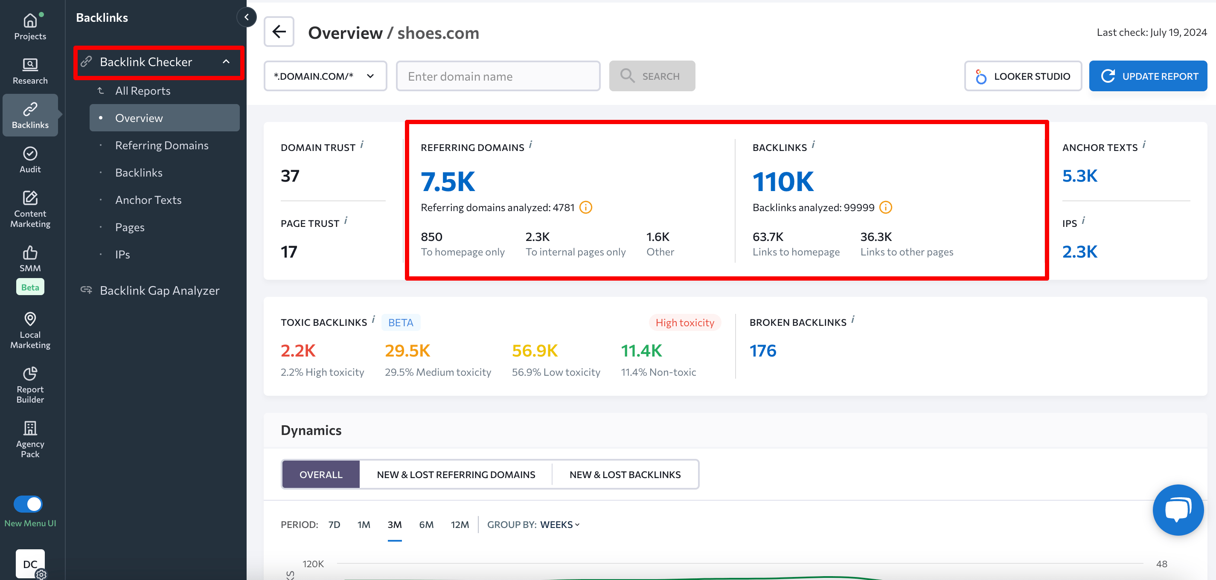
Task: Open the 5.3K anchor texts value
Action: pos(1079,176)
